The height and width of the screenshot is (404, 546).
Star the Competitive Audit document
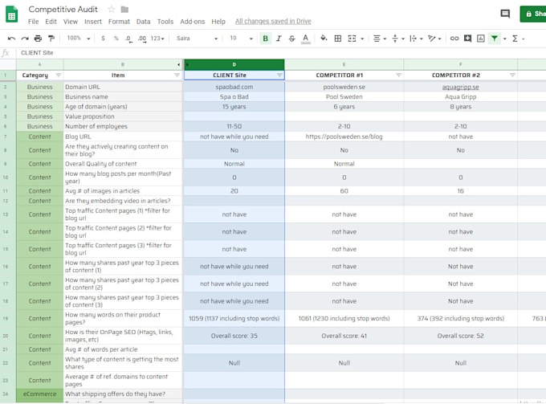point(111,10)
